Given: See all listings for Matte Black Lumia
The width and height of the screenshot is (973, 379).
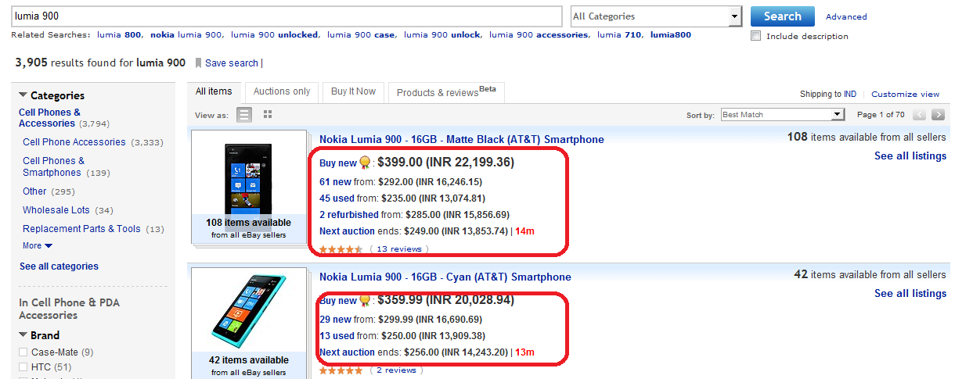Looking at the screenshot, I should coord(910,156).
